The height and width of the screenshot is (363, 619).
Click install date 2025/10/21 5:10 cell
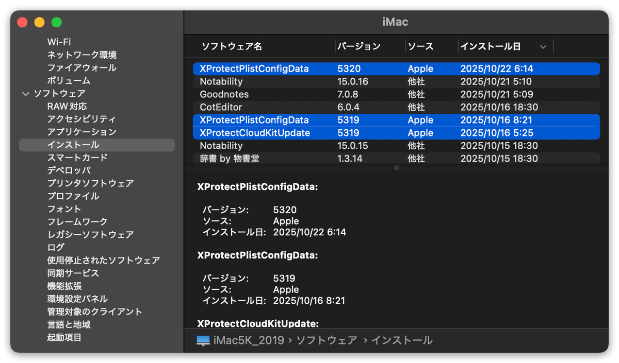point(496,82)
